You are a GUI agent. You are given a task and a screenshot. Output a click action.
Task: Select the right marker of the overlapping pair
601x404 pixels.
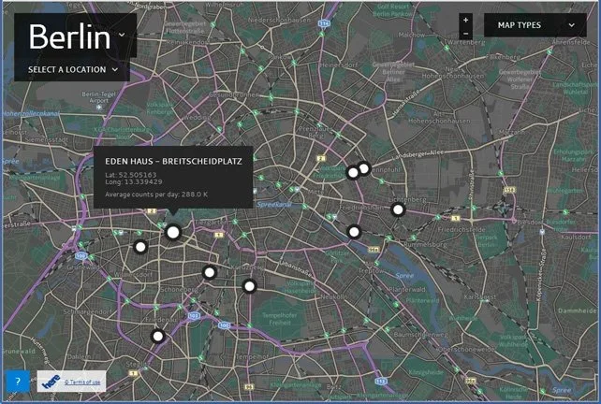click(x=364, y=168)
